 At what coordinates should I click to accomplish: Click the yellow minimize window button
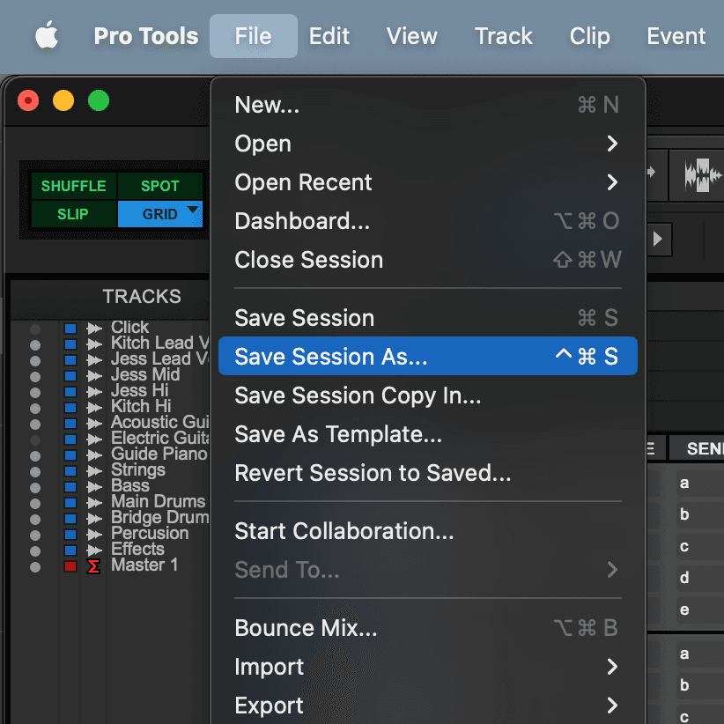[63, 100]
